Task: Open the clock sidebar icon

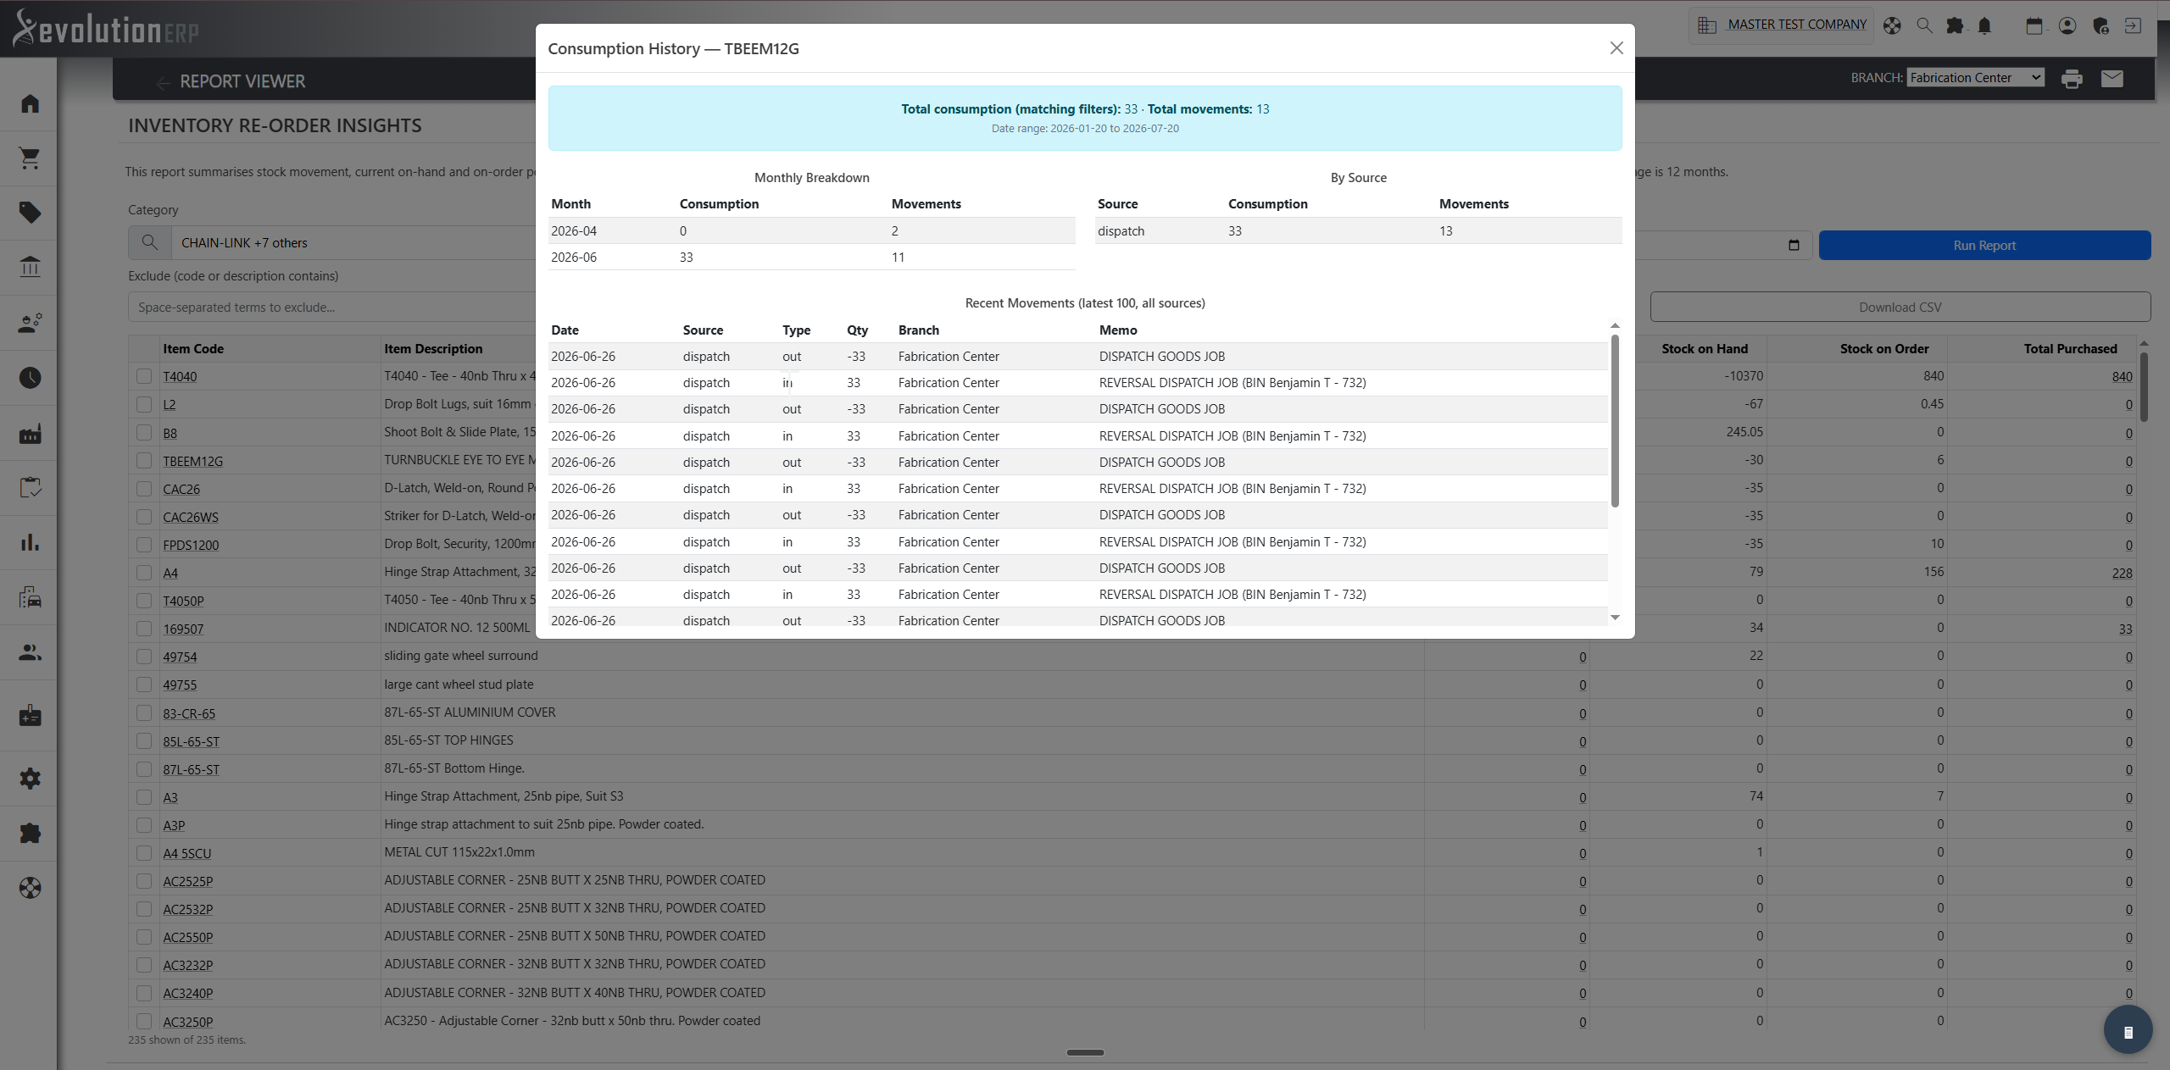Action: click(30, 378)
